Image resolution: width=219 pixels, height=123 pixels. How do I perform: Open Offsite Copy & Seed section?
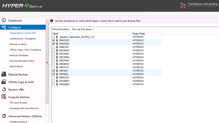tap(21, 82)
